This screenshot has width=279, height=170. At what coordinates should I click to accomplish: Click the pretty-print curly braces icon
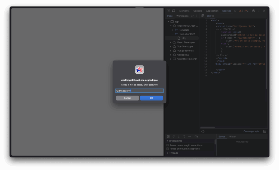pos(203,131)
